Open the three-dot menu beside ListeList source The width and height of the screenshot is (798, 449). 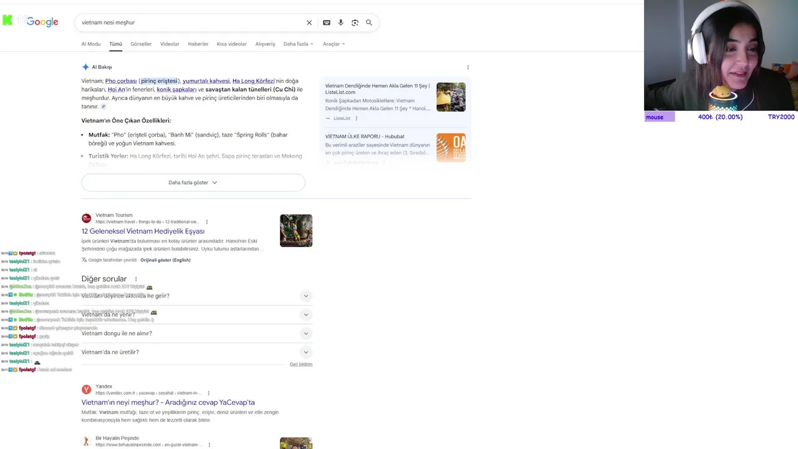coord(357,118)
